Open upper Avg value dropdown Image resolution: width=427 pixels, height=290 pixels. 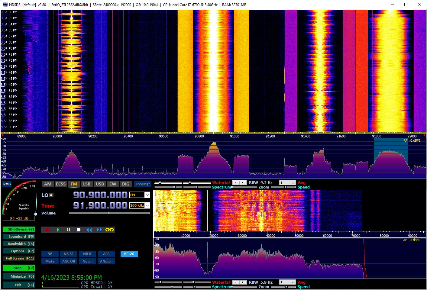tap(287, 183)
